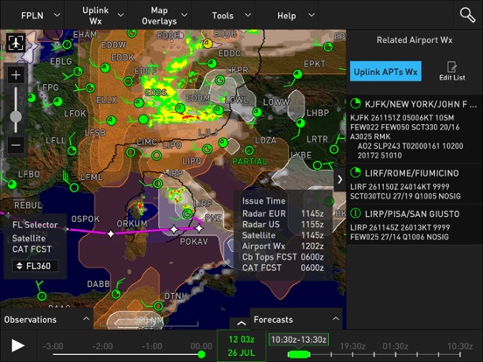Click the map zoom slider handle
Viewport: 483px width, 362px height.
coord(16,117)
